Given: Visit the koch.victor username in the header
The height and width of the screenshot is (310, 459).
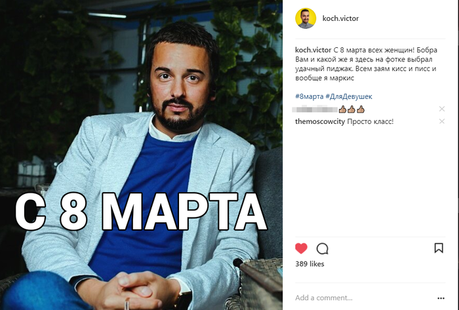Looking at the screenshot, I should [x=340, y=18].
